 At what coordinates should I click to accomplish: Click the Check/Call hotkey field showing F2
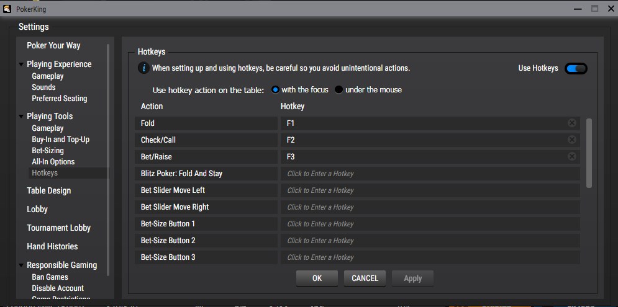pos(430,140)
